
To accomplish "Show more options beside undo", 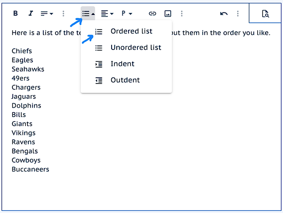I will pyautogui.click(x=238, y=13).
